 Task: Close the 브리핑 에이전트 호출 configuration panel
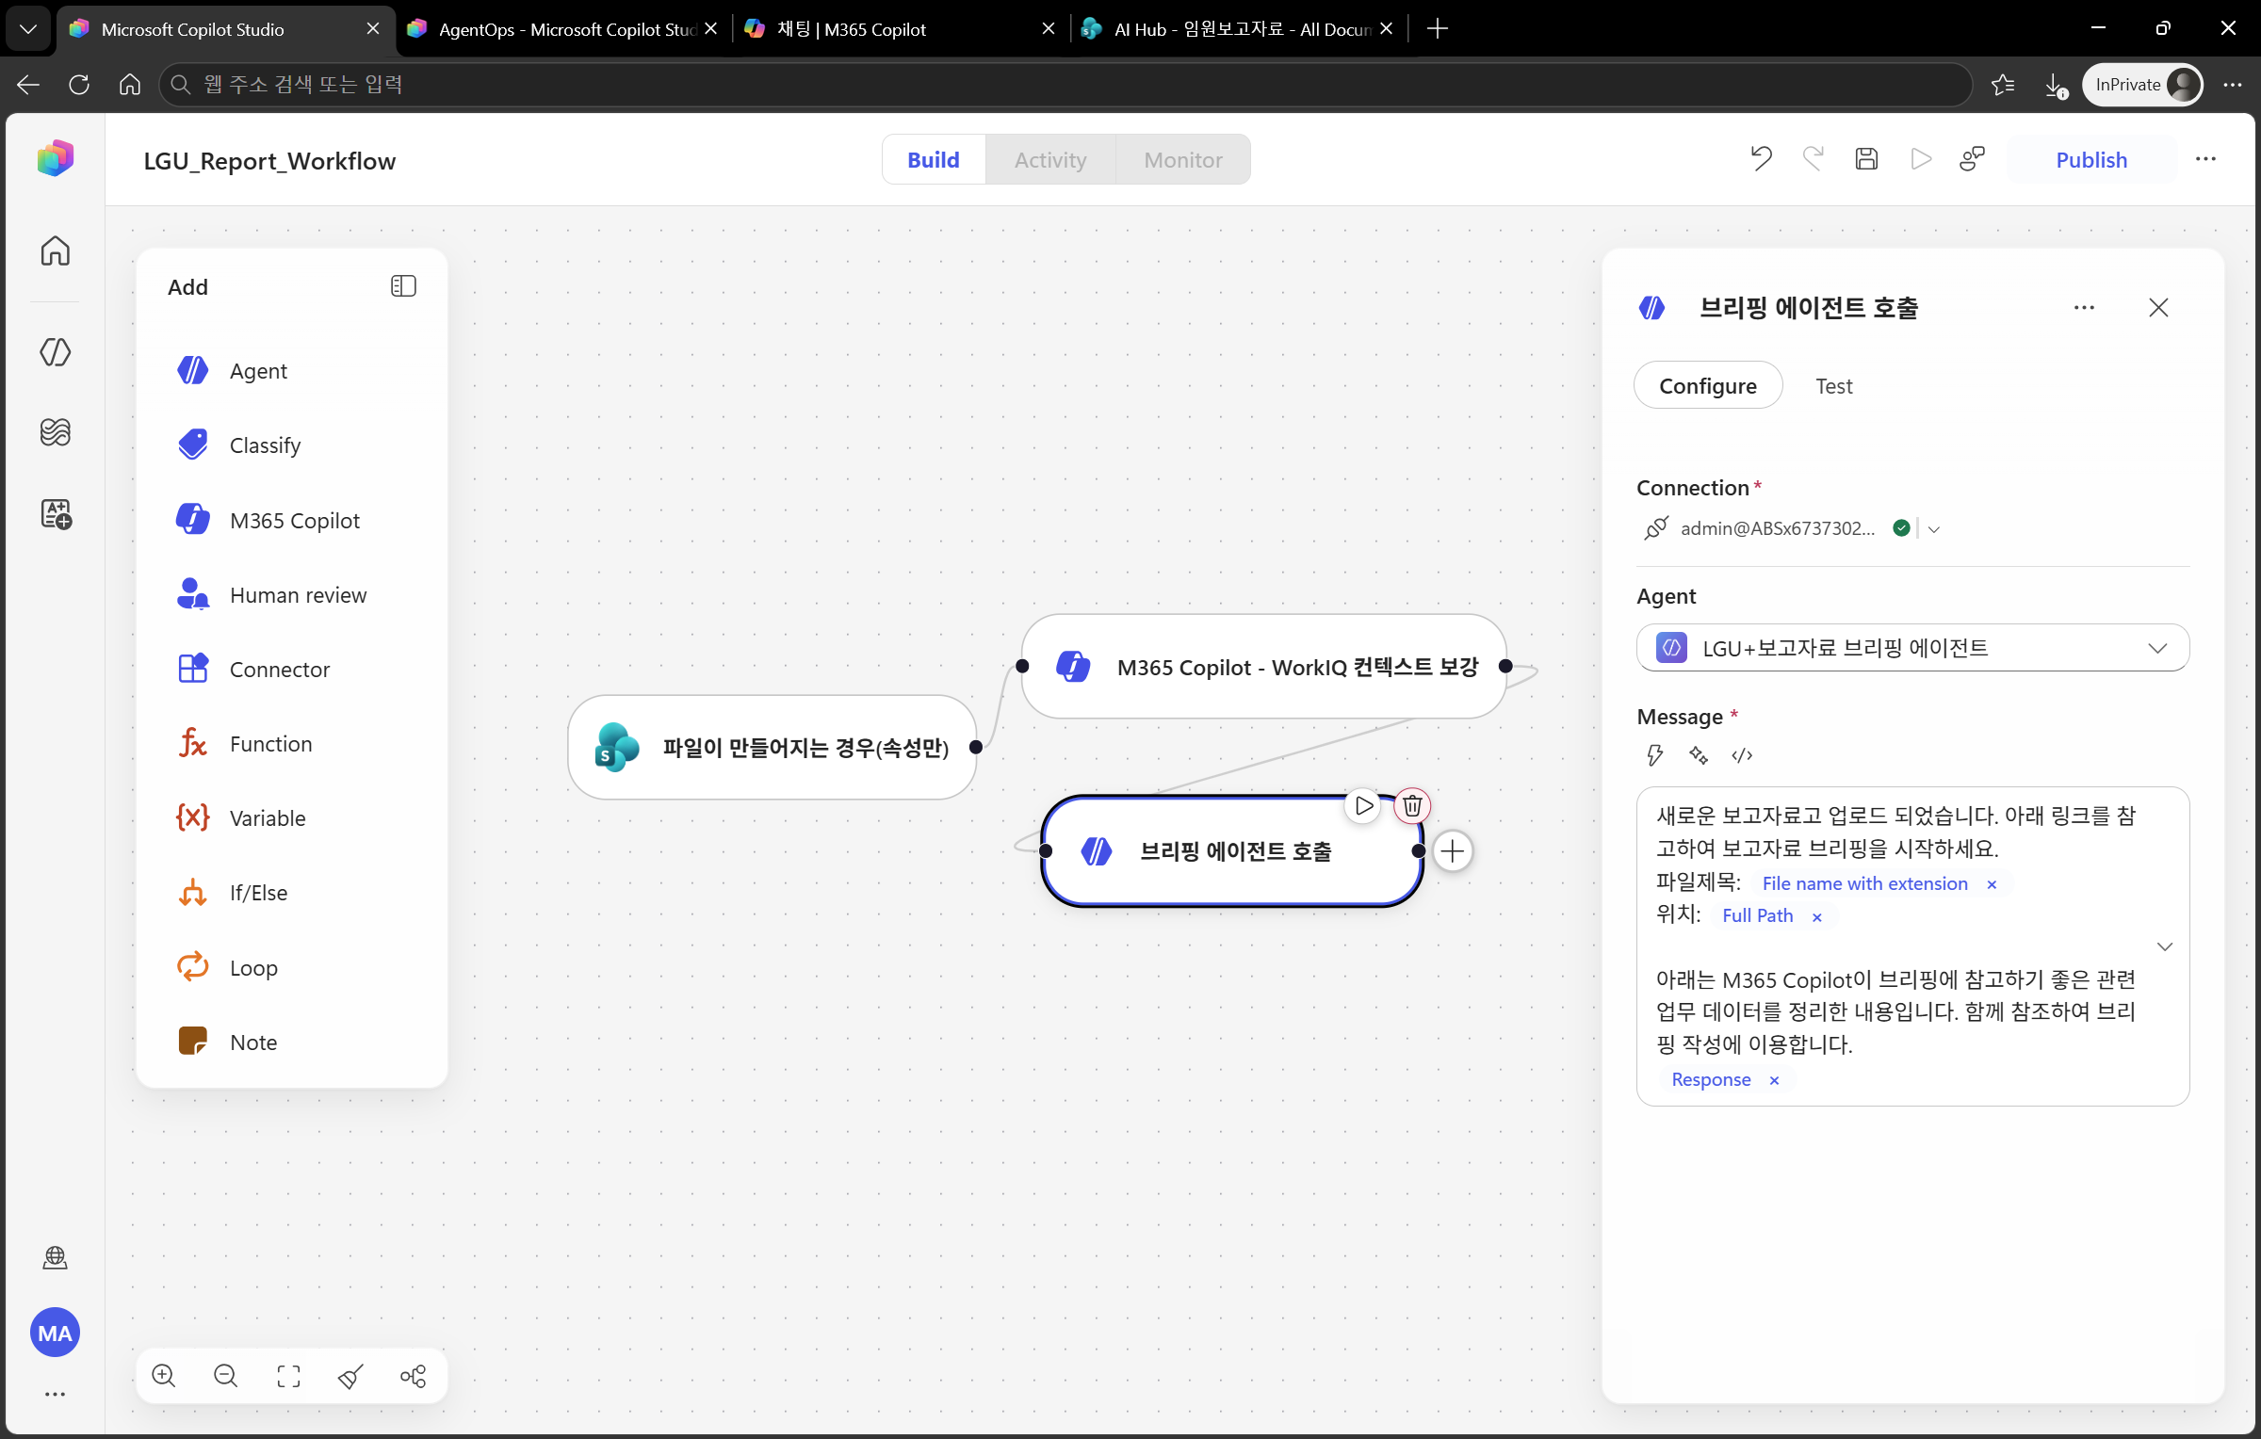2158,308
